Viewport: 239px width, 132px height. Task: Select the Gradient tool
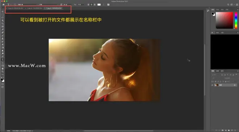[3, 48]
